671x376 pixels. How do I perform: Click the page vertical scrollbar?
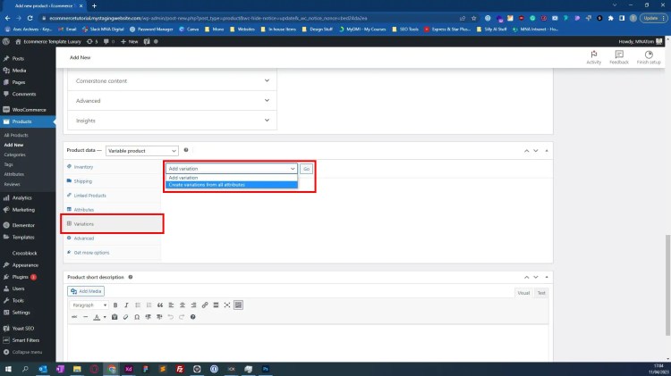tap(667, 285)
